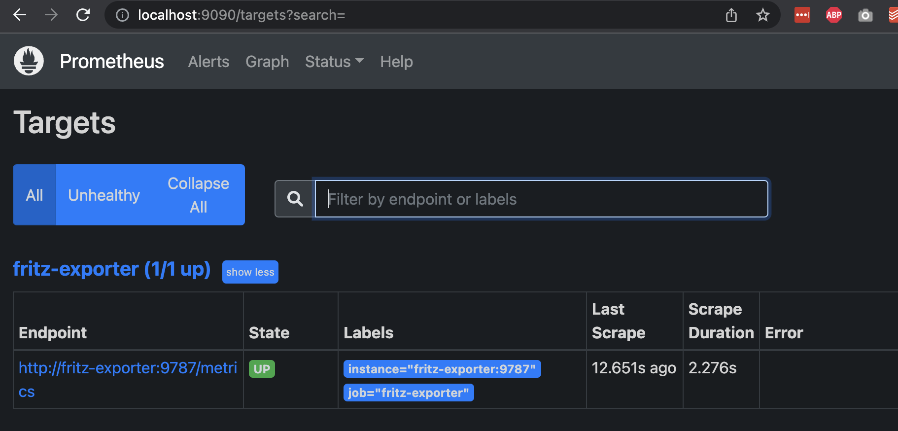Open the Todoist extension icon
The width and height of the screenshot is (898, 431).
[893, 15]
